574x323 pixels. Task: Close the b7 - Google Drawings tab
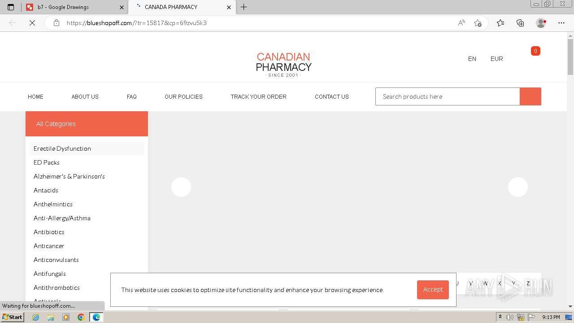pyautogui.click(x=122, y=7)
